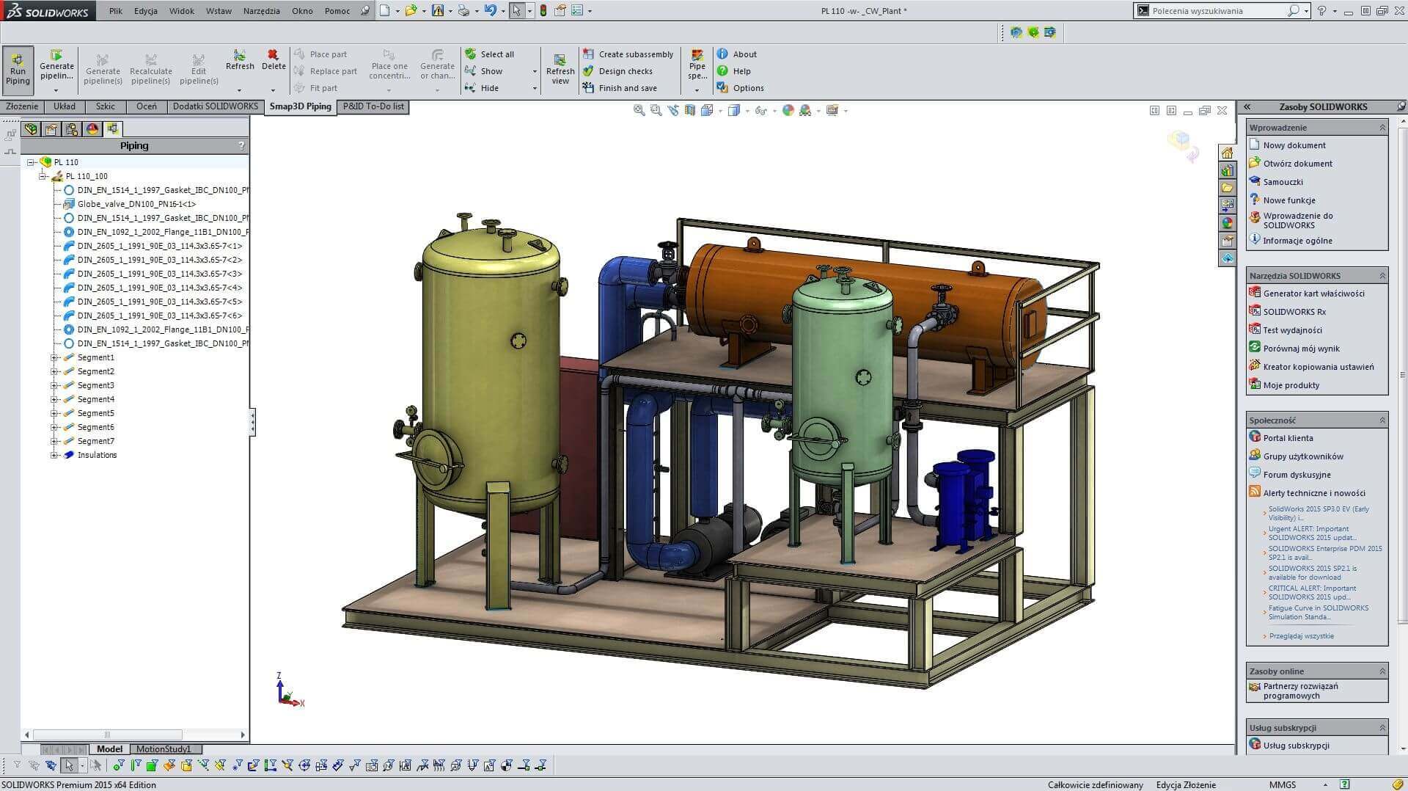1408x791 pixels.
Task: Open Smap3D Options
Action: click(x=741, y=88)
